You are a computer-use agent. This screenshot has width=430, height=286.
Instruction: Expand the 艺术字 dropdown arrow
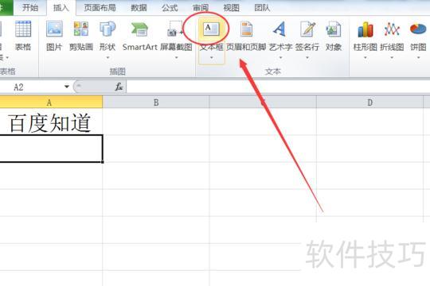pos(280,57)
